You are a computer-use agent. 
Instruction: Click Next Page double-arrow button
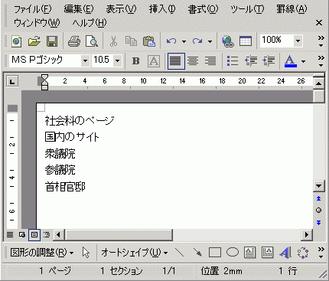tap(318, 223)
